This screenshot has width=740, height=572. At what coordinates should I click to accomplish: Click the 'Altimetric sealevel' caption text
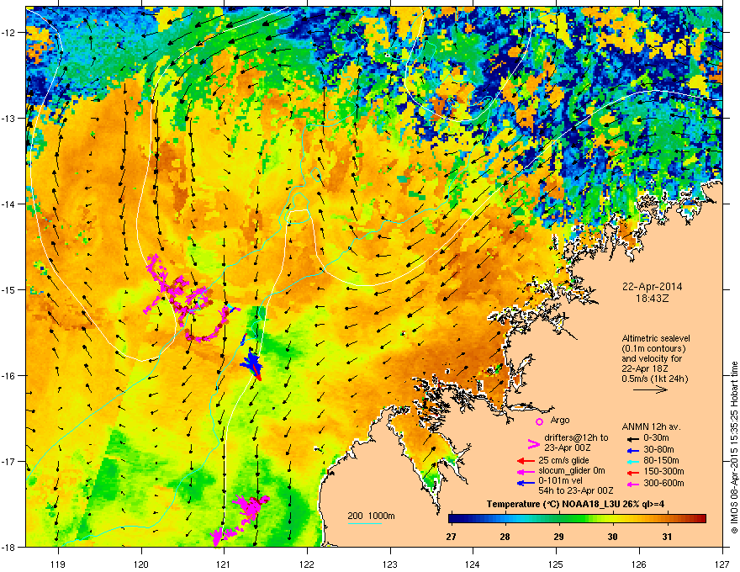click(x=656, y=338)
